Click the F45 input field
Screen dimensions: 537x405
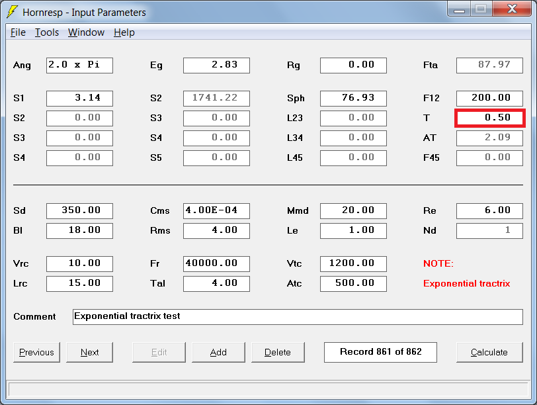pos(490,158)
